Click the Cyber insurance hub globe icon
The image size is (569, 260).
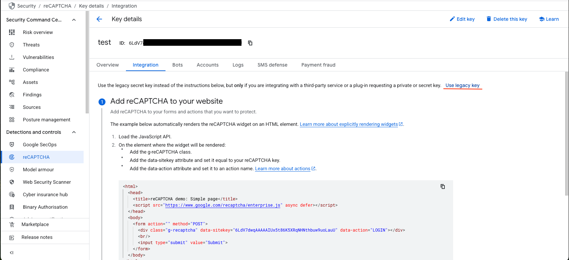point(12,194)
